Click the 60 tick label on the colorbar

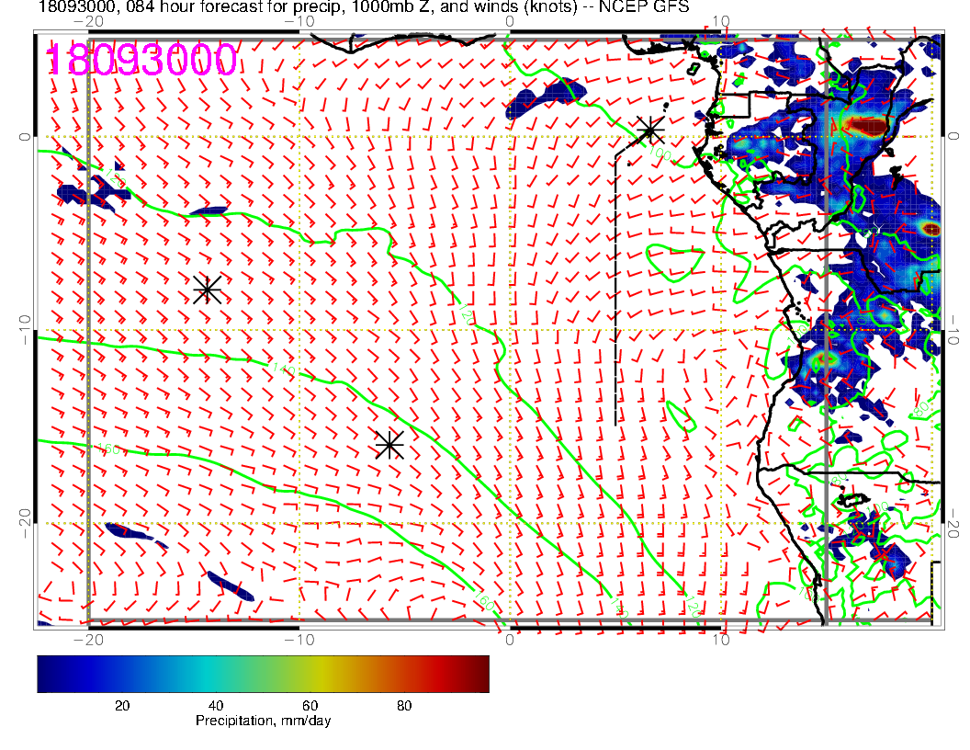coord(310,705)
